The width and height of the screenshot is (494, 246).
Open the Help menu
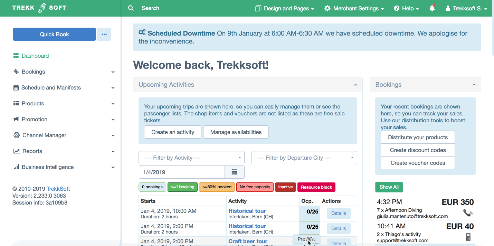(x=406, y=8)
